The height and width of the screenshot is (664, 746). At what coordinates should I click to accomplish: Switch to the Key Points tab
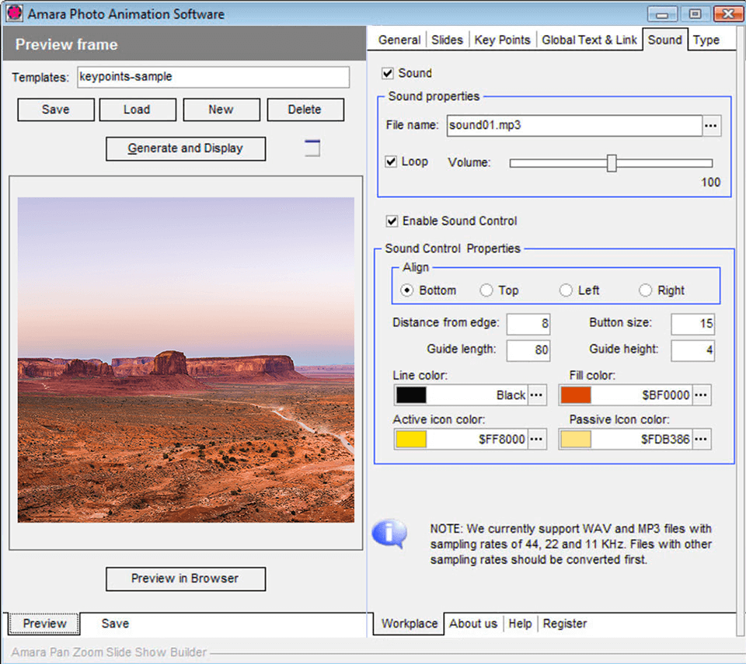tap(503, 40)
